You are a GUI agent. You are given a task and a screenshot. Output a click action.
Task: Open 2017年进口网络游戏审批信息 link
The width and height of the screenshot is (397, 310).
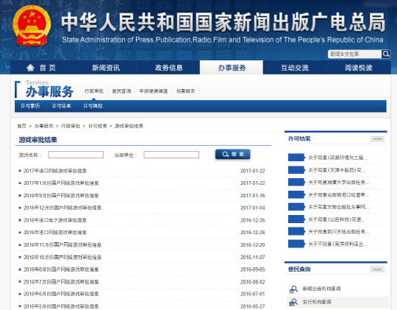pyautogui.click(x=55, y=171)
